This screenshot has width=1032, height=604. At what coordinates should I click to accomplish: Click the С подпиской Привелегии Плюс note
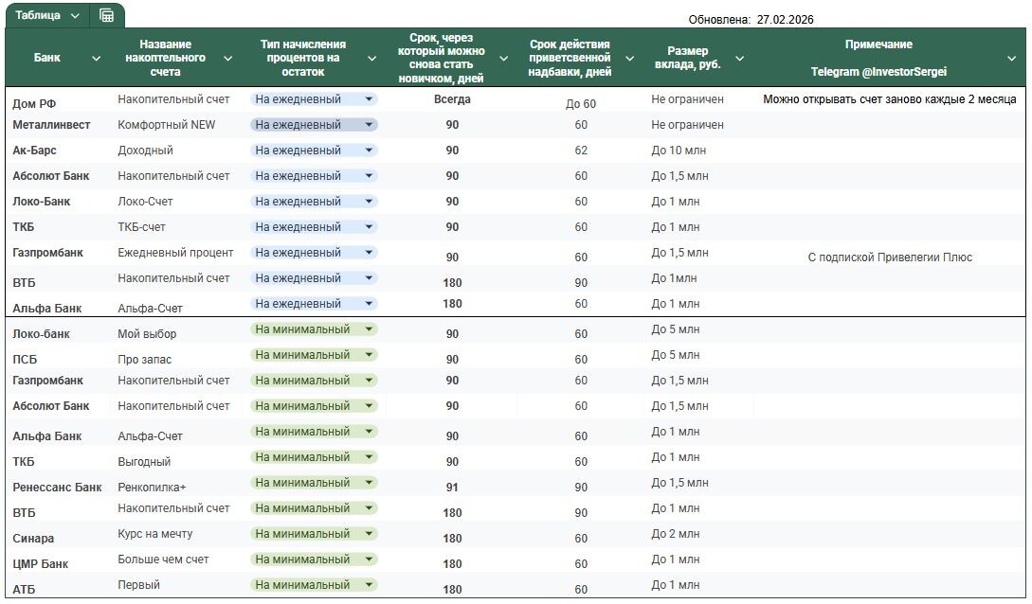890,258
